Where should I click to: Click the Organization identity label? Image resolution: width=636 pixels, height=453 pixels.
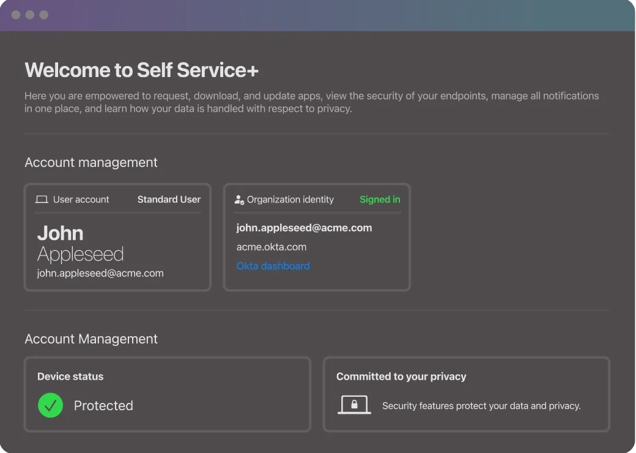tap(290, 199)
